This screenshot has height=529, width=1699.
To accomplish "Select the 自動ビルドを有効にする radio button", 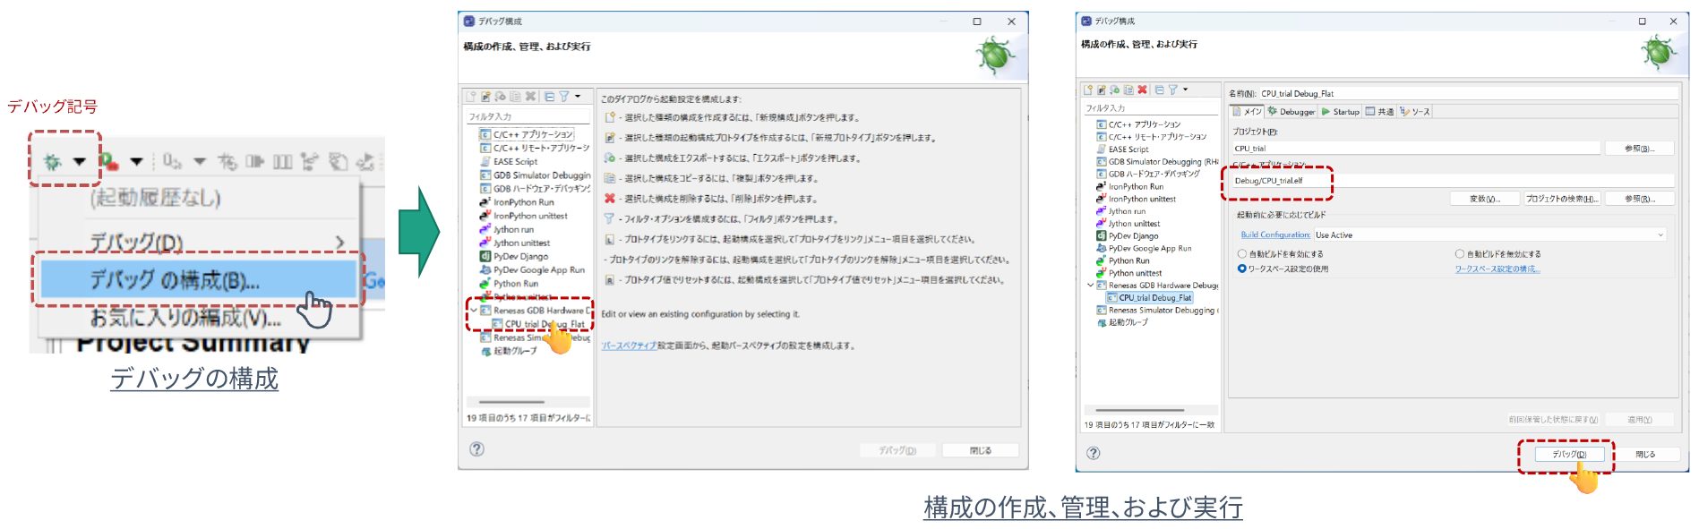I will coord(1242,254).
